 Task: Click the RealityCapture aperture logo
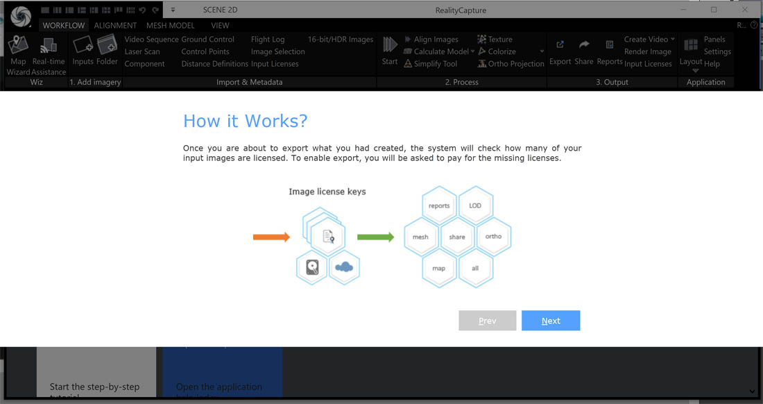coord(21,17)
